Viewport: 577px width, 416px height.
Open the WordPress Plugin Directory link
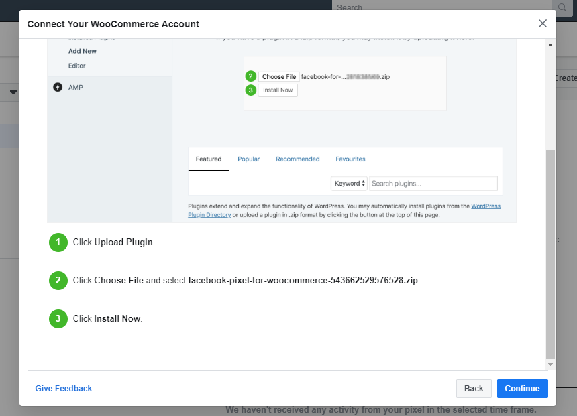(485, 206)
